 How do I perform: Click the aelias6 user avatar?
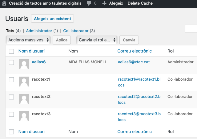24,65
